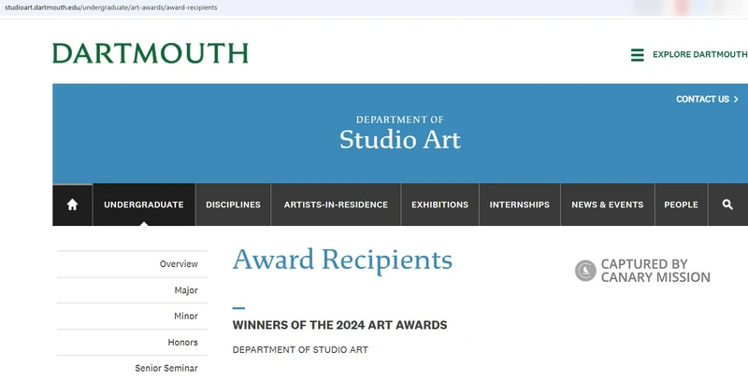This screenshot has width=748, height=380.
Task: Open the Explore Dartmouth hamburger menu icon
Action: point(638,55)
